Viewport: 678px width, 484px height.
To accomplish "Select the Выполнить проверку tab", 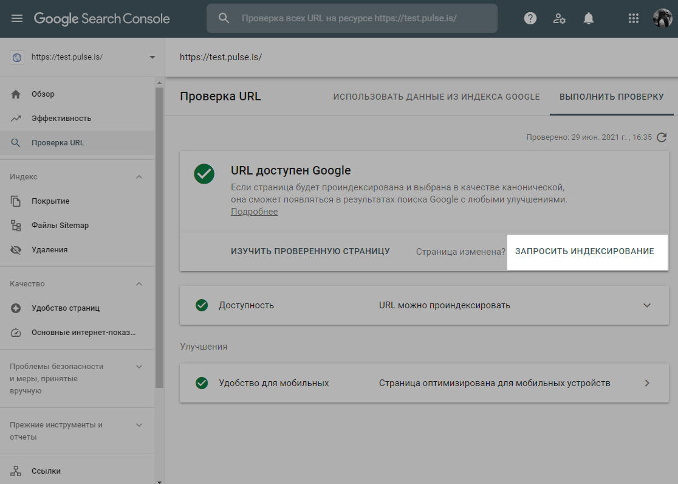I will pyautogui.click(x=611, y=97).
